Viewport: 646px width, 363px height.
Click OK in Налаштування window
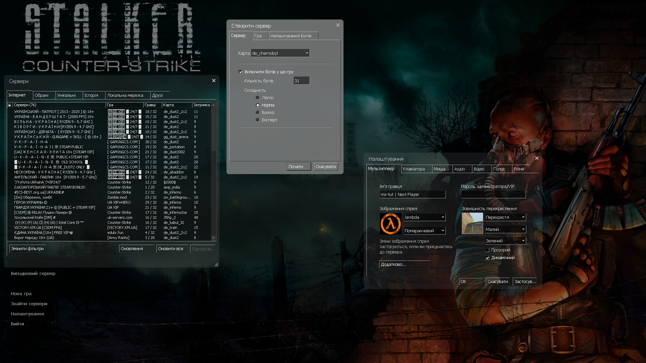471,282
